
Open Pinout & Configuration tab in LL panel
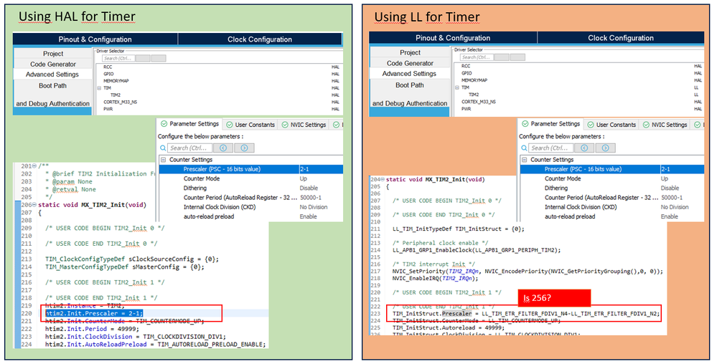453,38
